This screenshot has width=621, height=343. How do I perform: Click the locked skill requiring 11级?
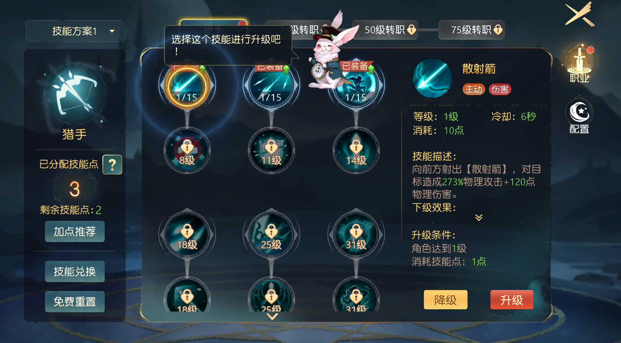click(x=271, y=151)
